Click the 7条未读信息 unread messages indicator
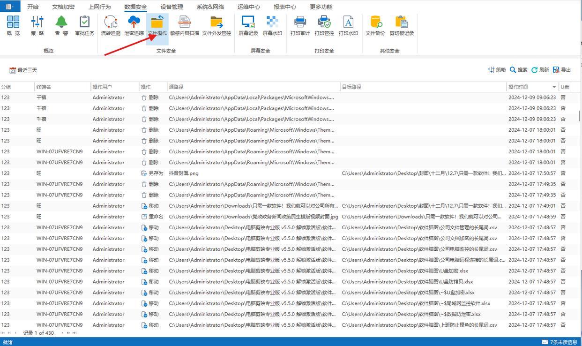582x346 pixels. click(560, 342)
